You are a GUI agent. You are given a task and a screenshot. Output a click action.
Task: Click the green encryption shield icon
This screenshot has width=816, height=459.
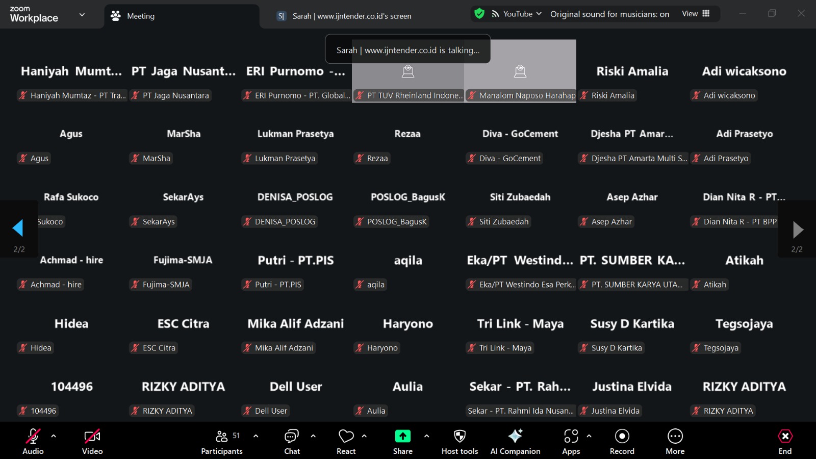click(479, 14)
